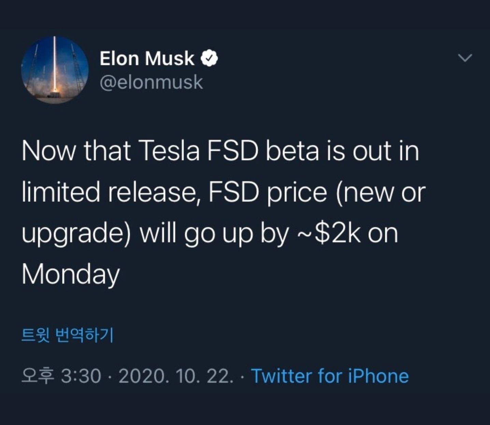Click the blue verified badge
Screen dimensions: 490x425
click(209, 58)
